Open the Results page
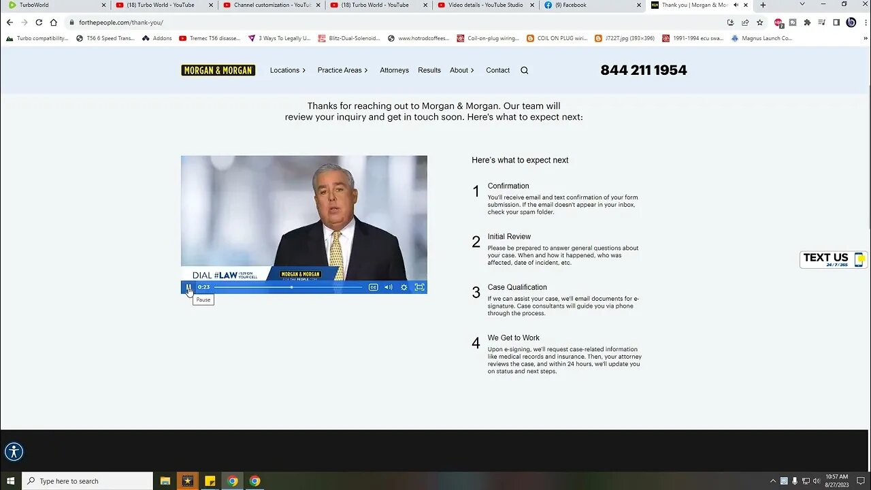The width and height of the screenshot is (871, 490). [429, 70]
